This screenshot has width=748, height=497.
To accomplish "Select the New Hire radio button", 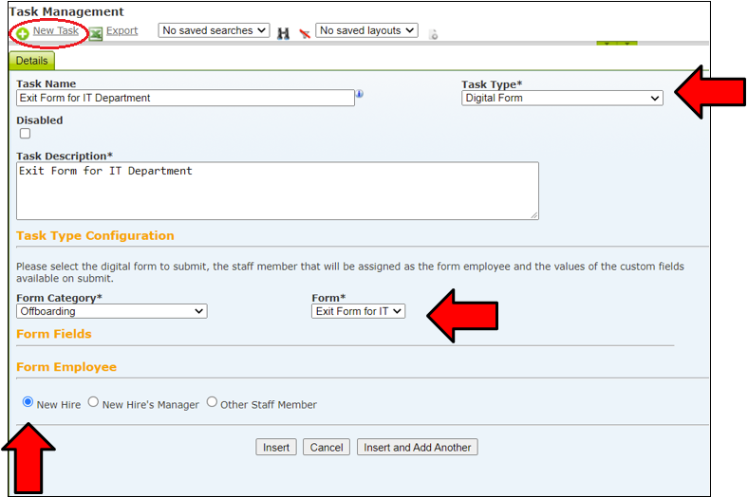I will pos(28,402).
